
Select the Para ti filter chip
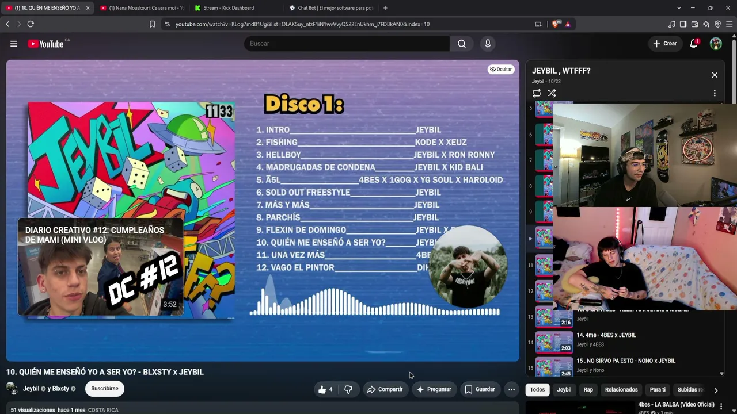658,390
